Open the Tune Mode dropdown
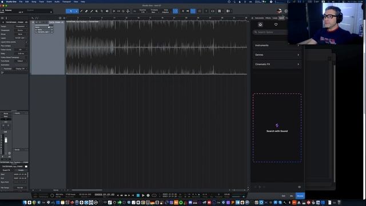 [21, 61]
